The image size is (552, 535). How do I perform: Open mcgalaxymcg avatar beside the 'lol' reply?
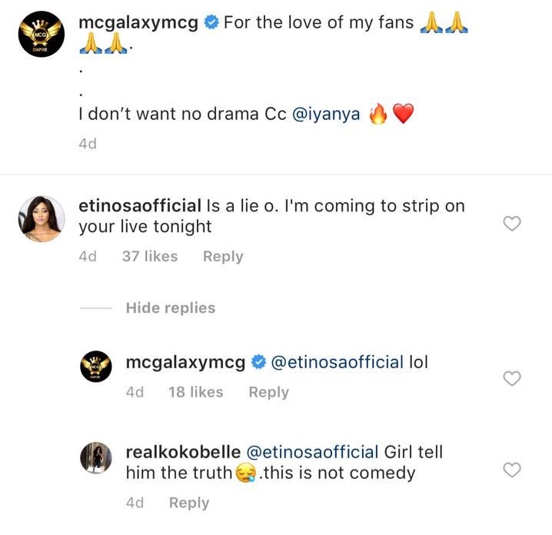(97, 370)
